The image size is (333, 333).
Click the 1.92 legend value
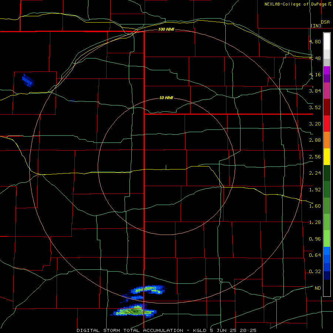pyautogui.click(x=315, y=190)
